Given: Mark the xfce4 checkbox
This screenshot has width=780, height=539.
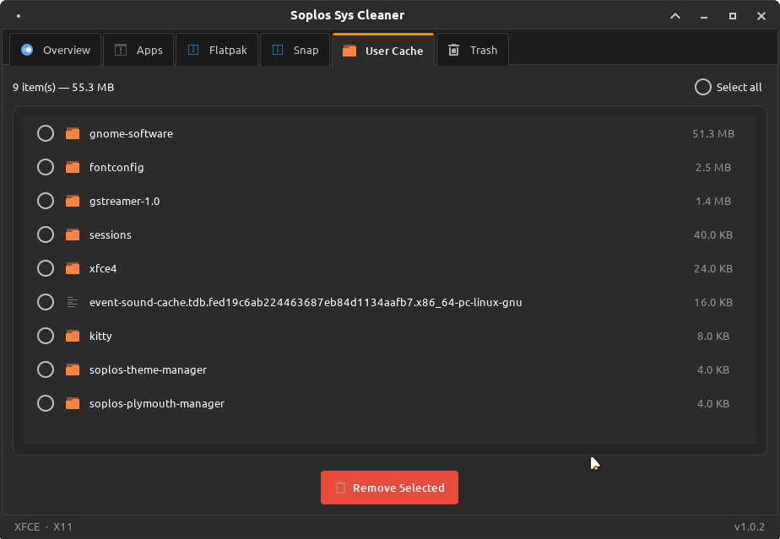Looking at the screenshot, I should click(46, 268).
